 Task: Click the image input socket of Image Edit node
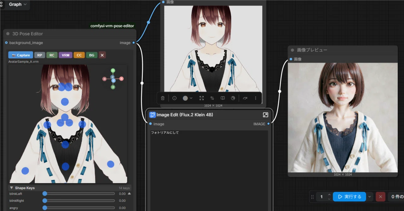(150, 124)
